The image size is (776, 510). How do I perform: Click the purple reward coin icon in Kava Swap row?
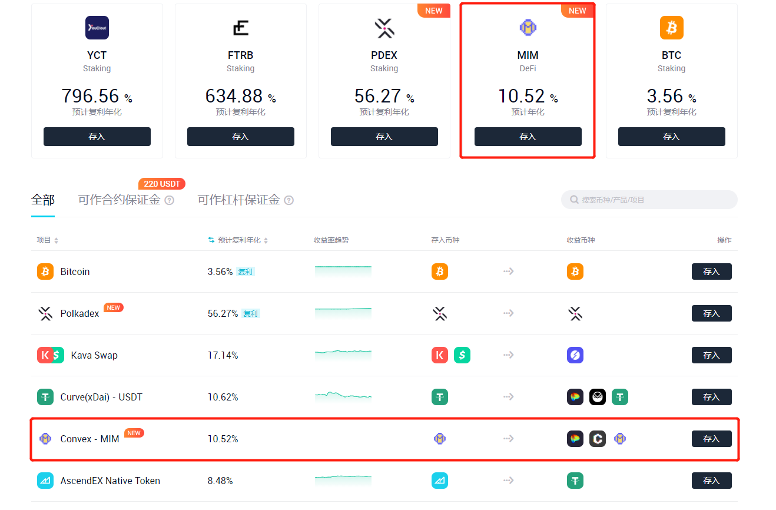click(575, 355)
